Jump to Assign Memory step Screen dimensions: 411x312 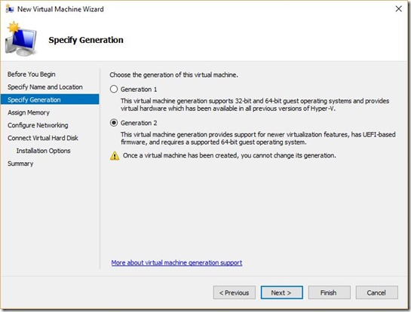pyautogui.click(x=29, y=112)
